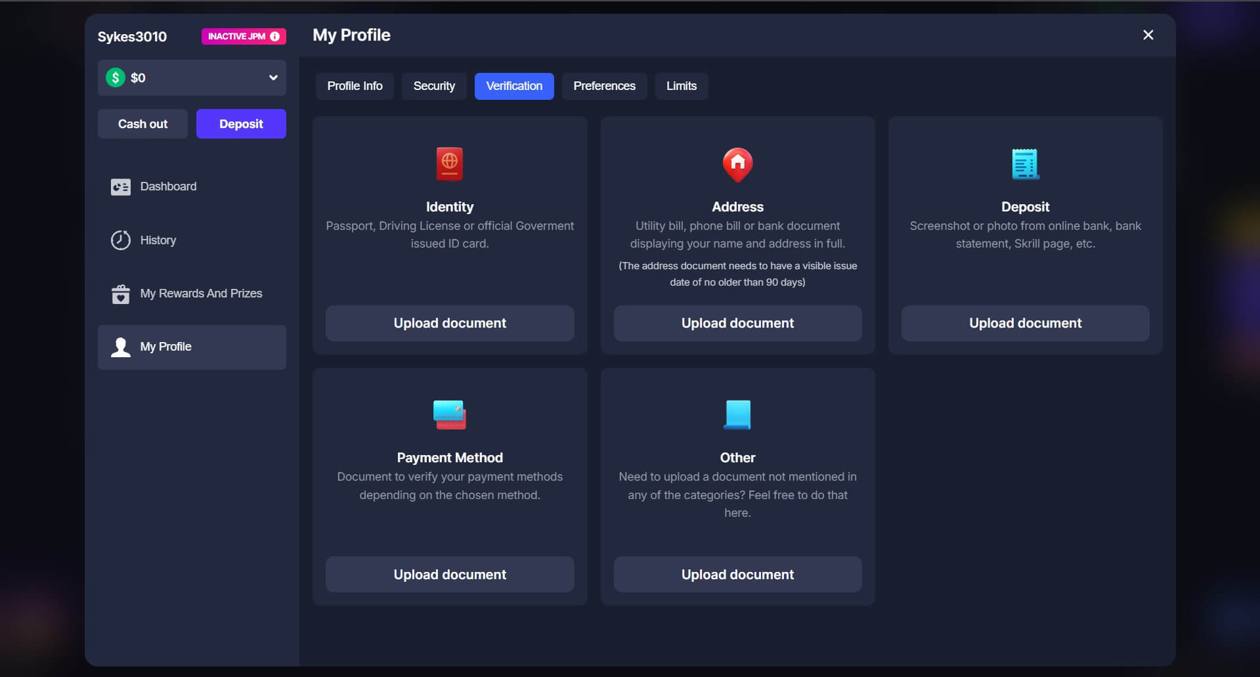Click the Deposit button in sidebar
The image size is (1260, 677).
241,123
